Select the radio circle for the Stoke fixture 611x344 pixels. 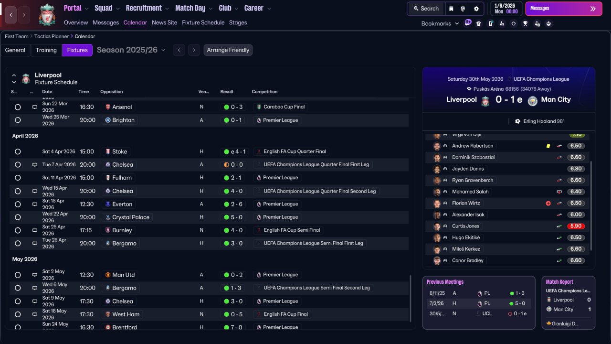[18, 151]
